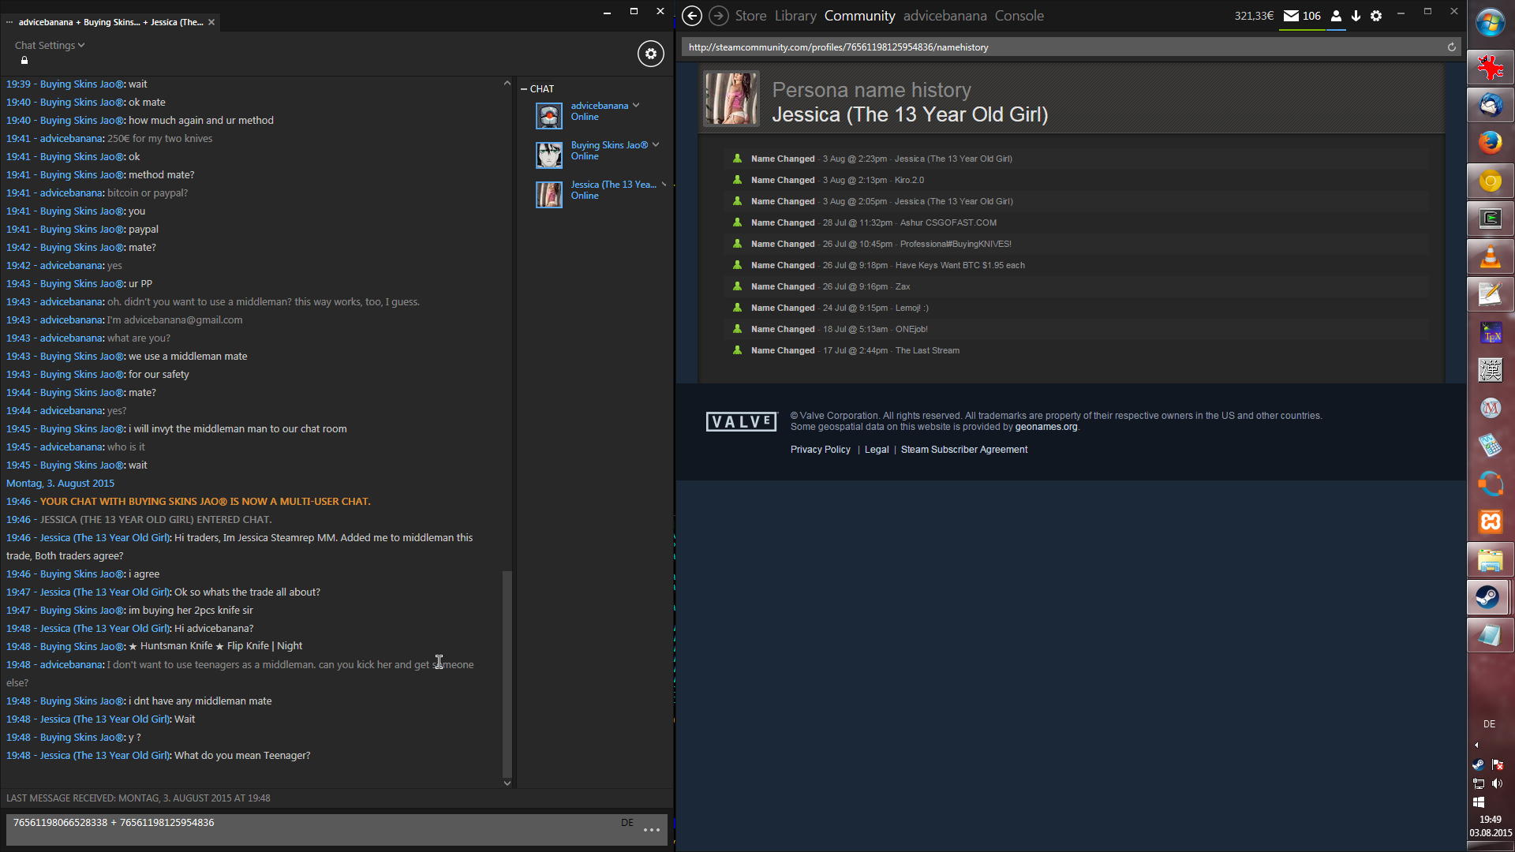The image size is (1515, 852).
Task: Open the friends list person icon
Action: [x=1336, y=16]
